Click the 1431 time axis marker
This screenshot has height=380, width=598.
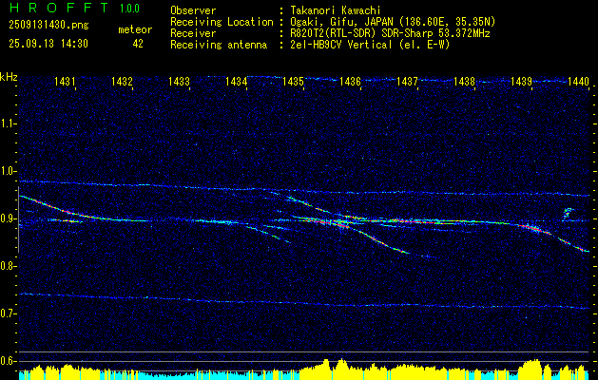65,81
